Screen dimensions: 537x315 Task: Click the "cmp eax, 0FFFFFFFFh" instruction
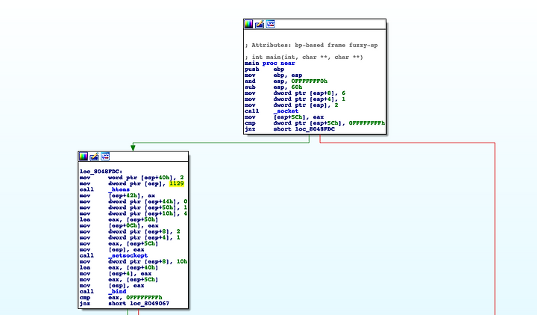tap(121, 298)
